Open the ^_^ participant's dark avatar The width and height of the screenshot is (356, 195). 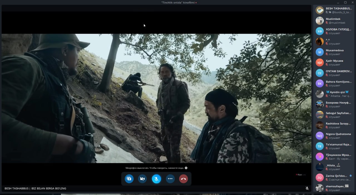coord(320,42)
